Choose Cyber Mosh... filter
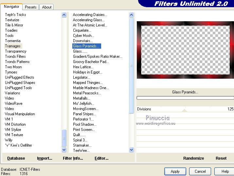This screenshot has width=234, height=176. [x=83, y=36]
